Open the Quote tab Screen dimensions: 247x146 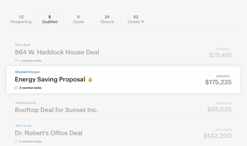click(78, 20)
